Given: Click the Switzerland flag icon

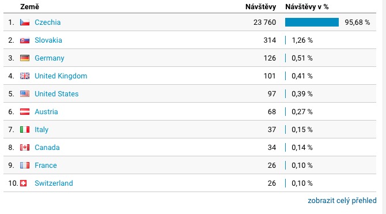Looking at the screenshot, I should (x=24, y=183).
